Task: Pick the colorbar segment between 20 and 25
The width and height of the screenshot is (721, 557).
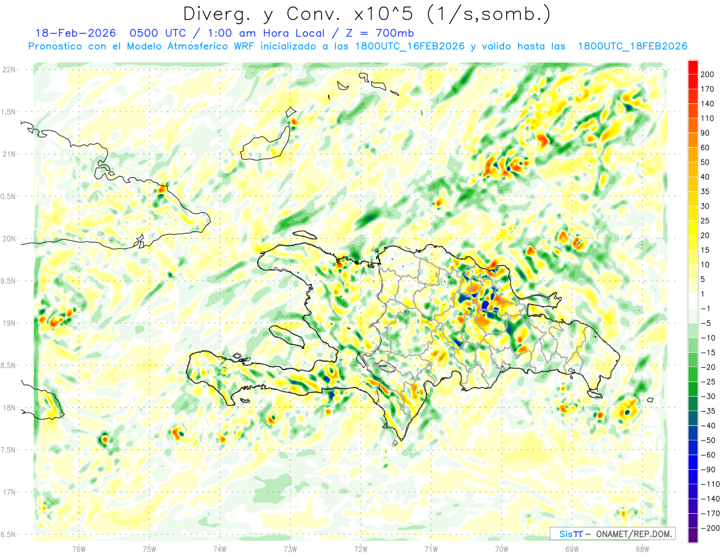Action: pyautogui.click(x=693, y=228)
